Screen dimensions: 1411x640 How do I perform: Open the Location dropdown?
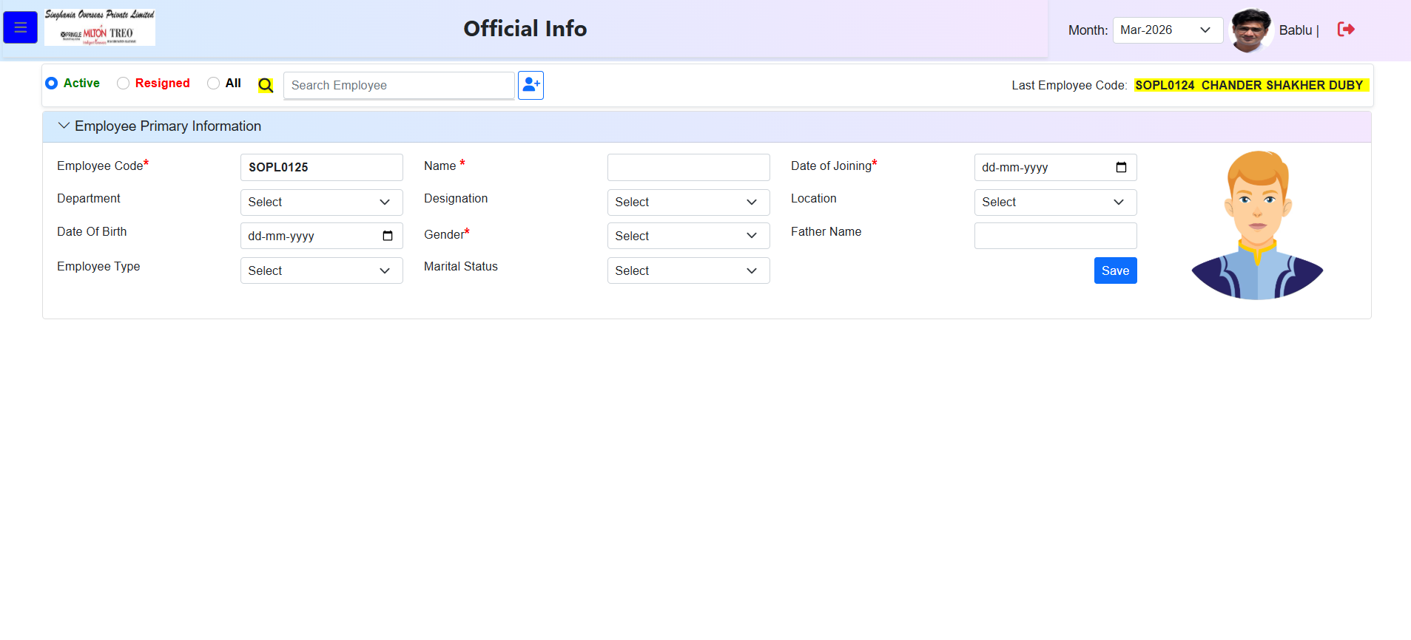click(1055, 202)
